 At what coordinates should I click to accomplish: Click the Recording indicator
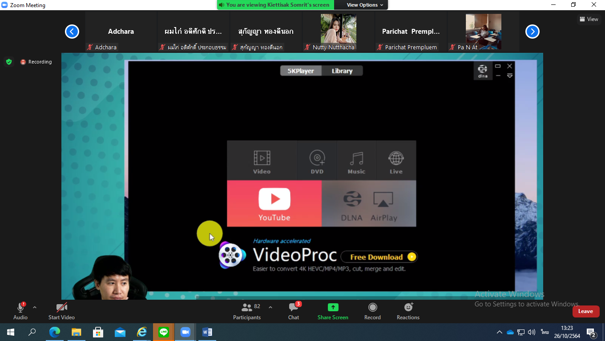[x=36, y=62]
